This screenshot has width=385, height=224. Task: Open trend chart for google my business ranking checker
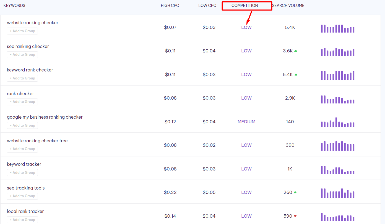337,122
